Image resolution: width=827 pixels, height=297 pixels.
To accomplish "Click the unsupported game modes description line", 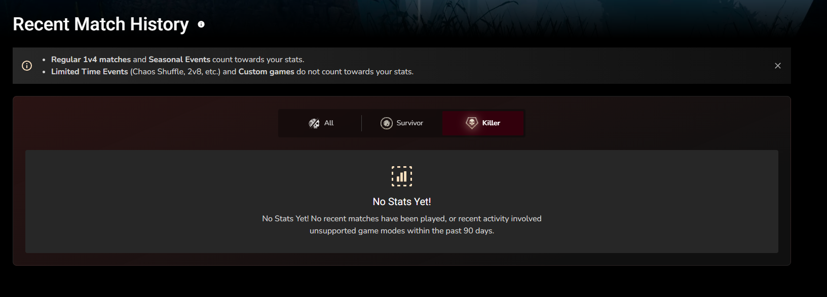I will 402,231.
